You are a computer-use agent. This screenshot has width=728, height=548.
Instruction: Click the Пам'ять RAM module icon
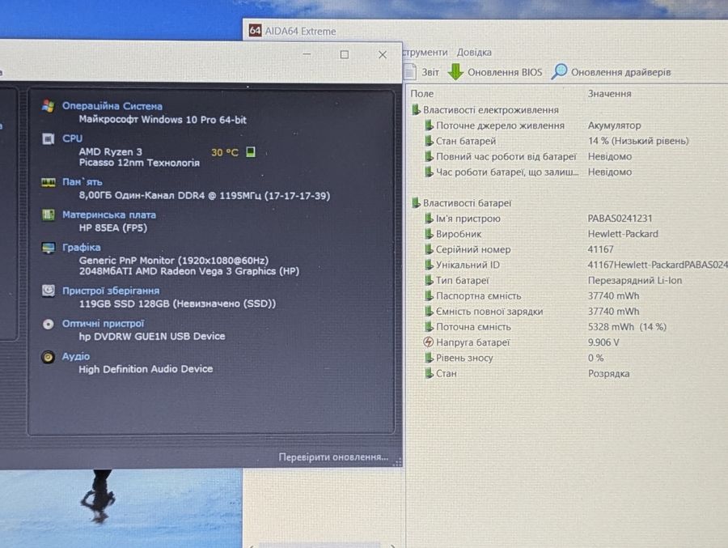point(48,182)
